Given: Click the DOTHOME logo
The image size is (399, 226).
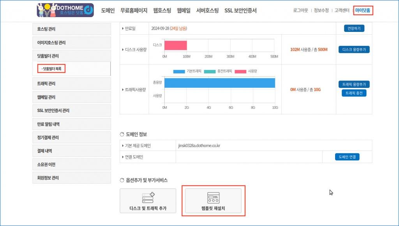Looking at the screenshot, I should pos(65,11).
